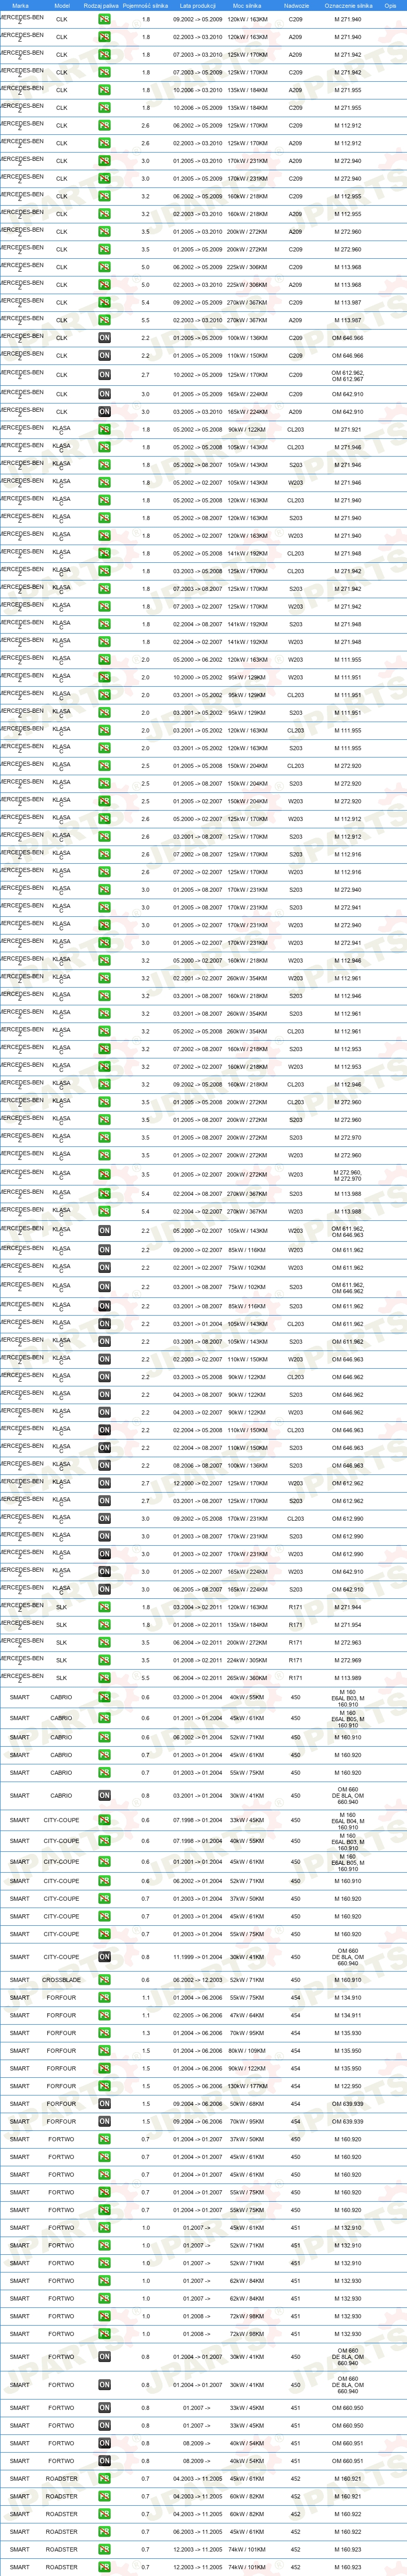
Task: Click the diesel ON icon for FORFOUR 50kW / 68KM
Action: (104, 2104)
